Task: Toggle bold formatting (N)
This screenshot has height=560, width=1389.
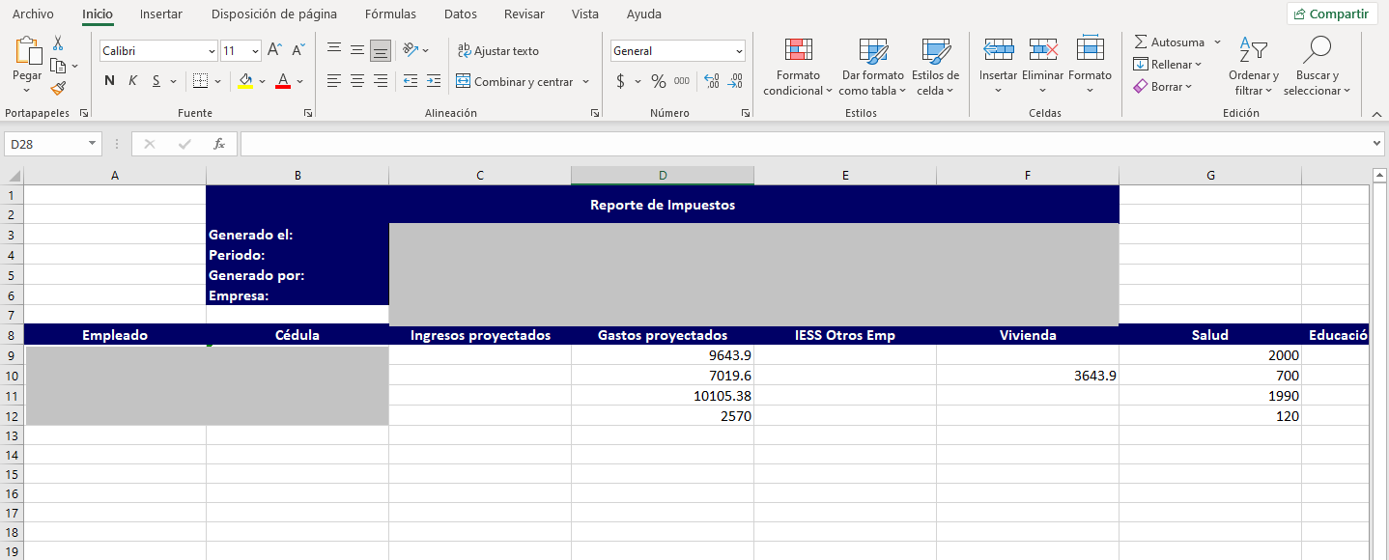Action: point(109,81)
